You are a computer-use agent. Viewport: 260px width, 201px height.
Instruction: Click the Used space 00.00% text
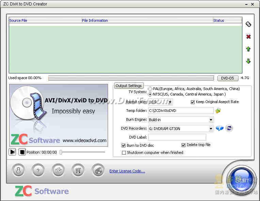click(x=25, y=78)
